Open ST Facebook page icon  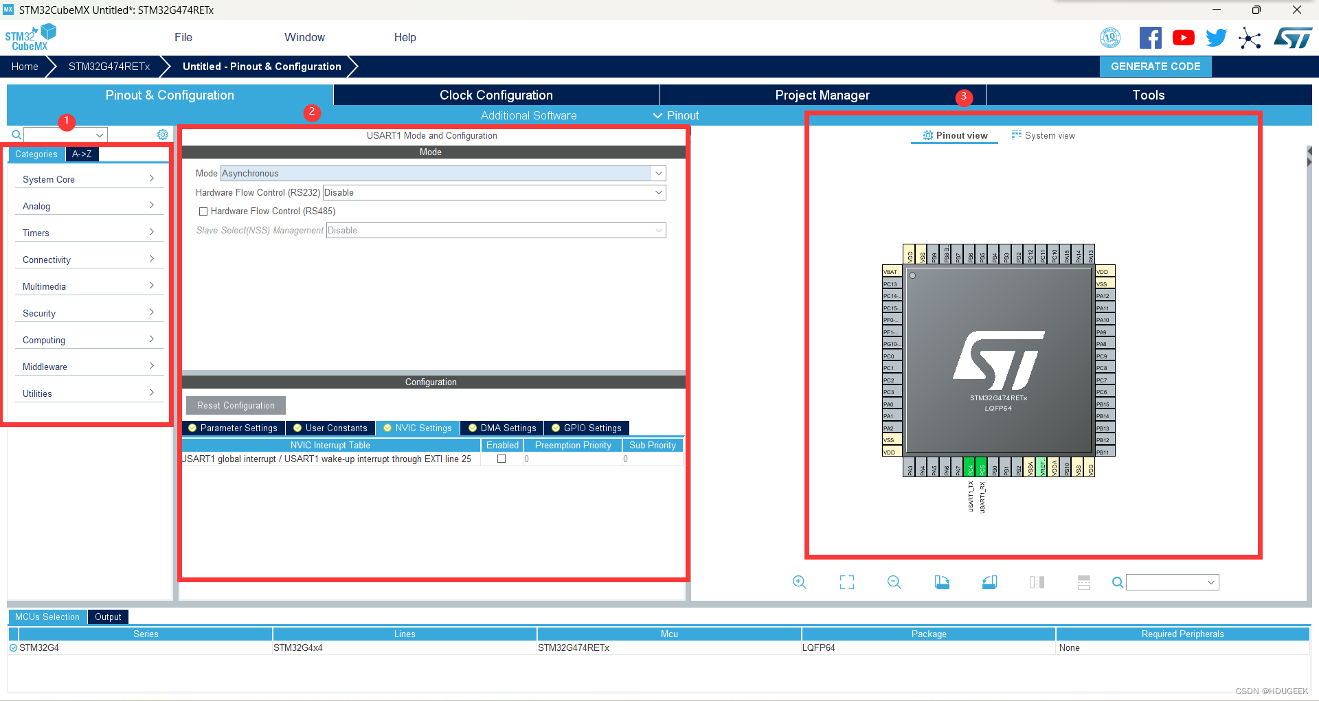tap(1150, 38)
